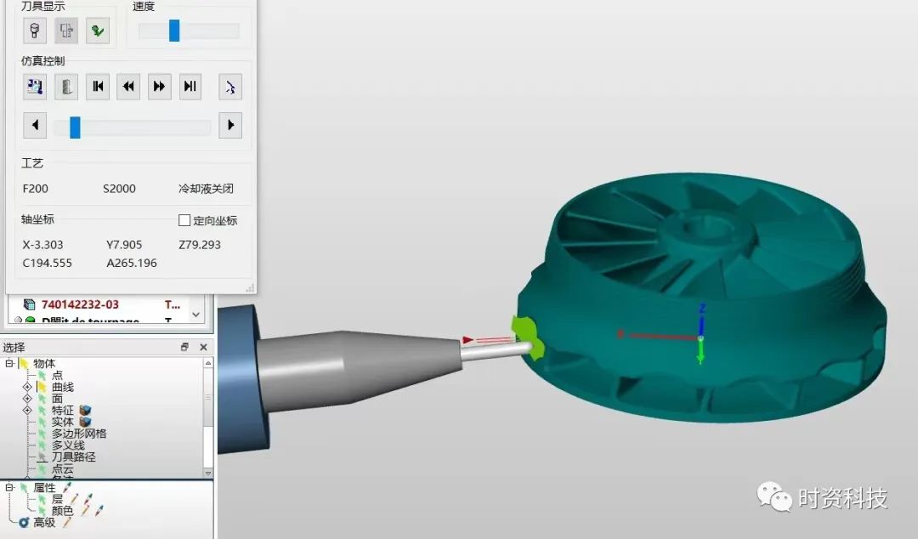Viewport: 918px width, 539px height.
Task: Click the F200 feed rate value
Action: 35,189
